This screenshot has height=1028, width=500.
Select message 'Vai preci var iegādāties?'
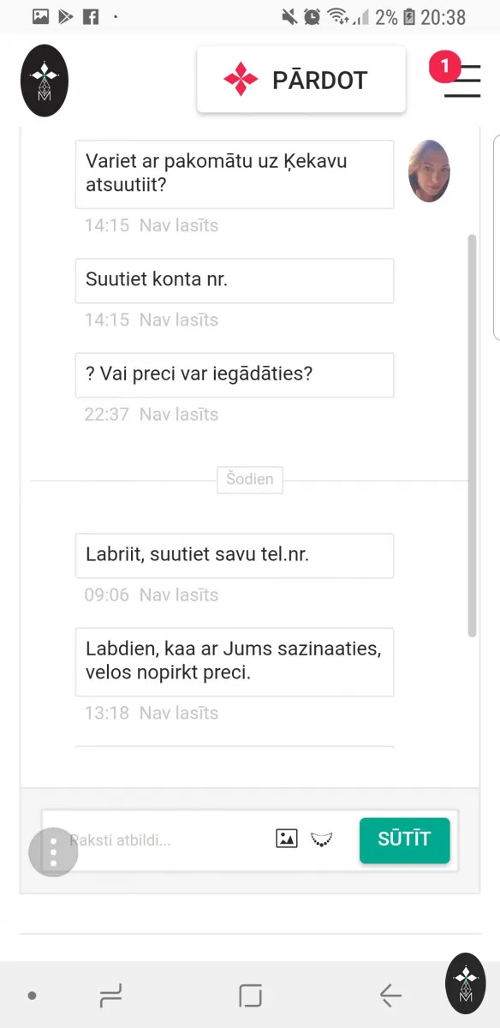(235, 374)
